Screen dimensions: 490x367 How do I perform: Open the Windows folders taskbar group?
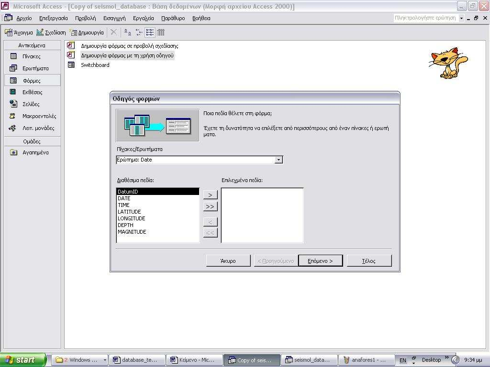pyautogui.click(x=80, y=360)
